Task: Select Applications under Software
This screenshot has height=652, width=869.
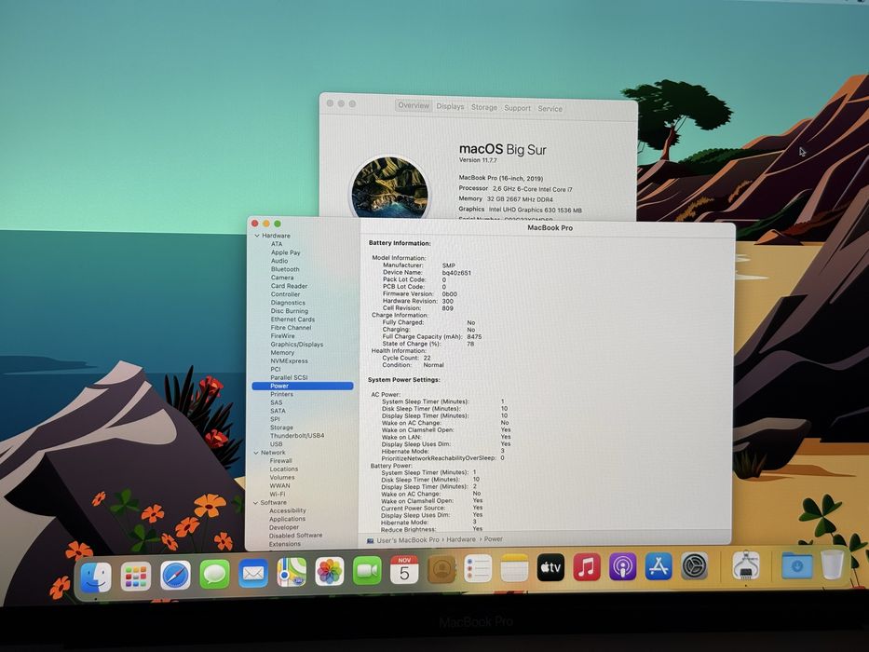Action: (287, 519)
